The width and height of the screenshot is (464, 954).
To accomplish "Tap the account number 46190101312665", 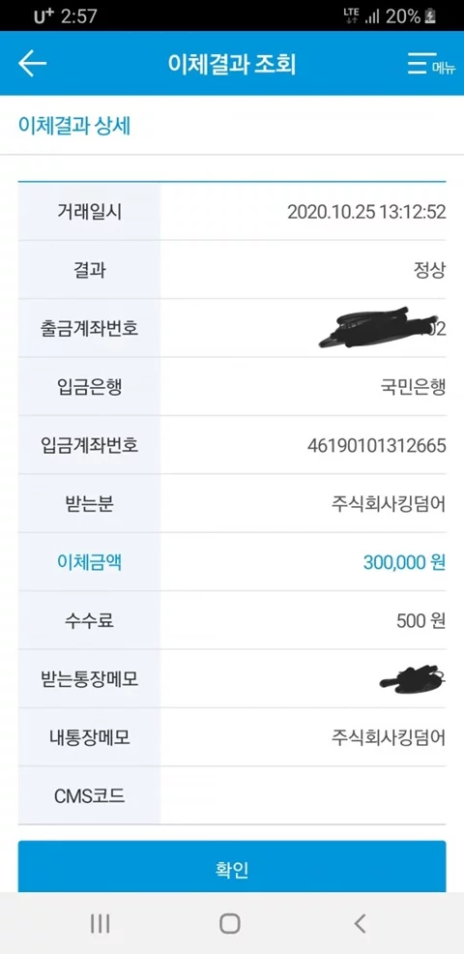I will point(376,446).
